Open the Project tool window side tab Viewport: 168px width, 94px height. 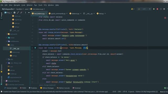pyautogui.click(x=2, y=15)
